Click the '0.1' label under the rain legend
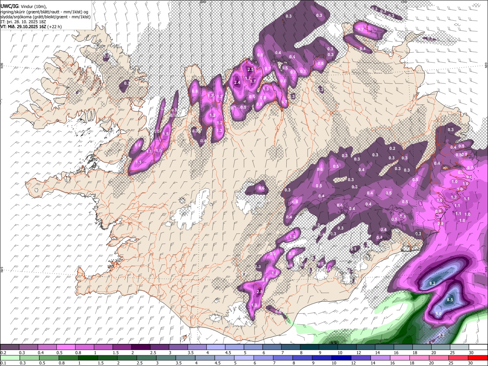 coord(3,363)
